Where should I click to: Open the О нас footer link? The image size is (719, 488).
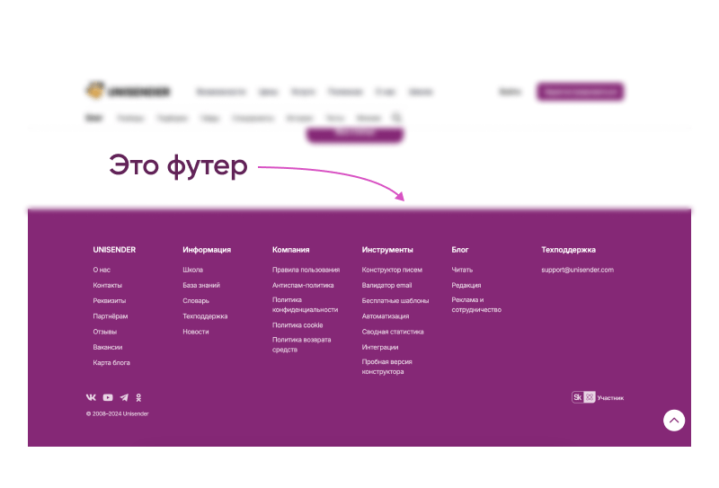point(102,270)
